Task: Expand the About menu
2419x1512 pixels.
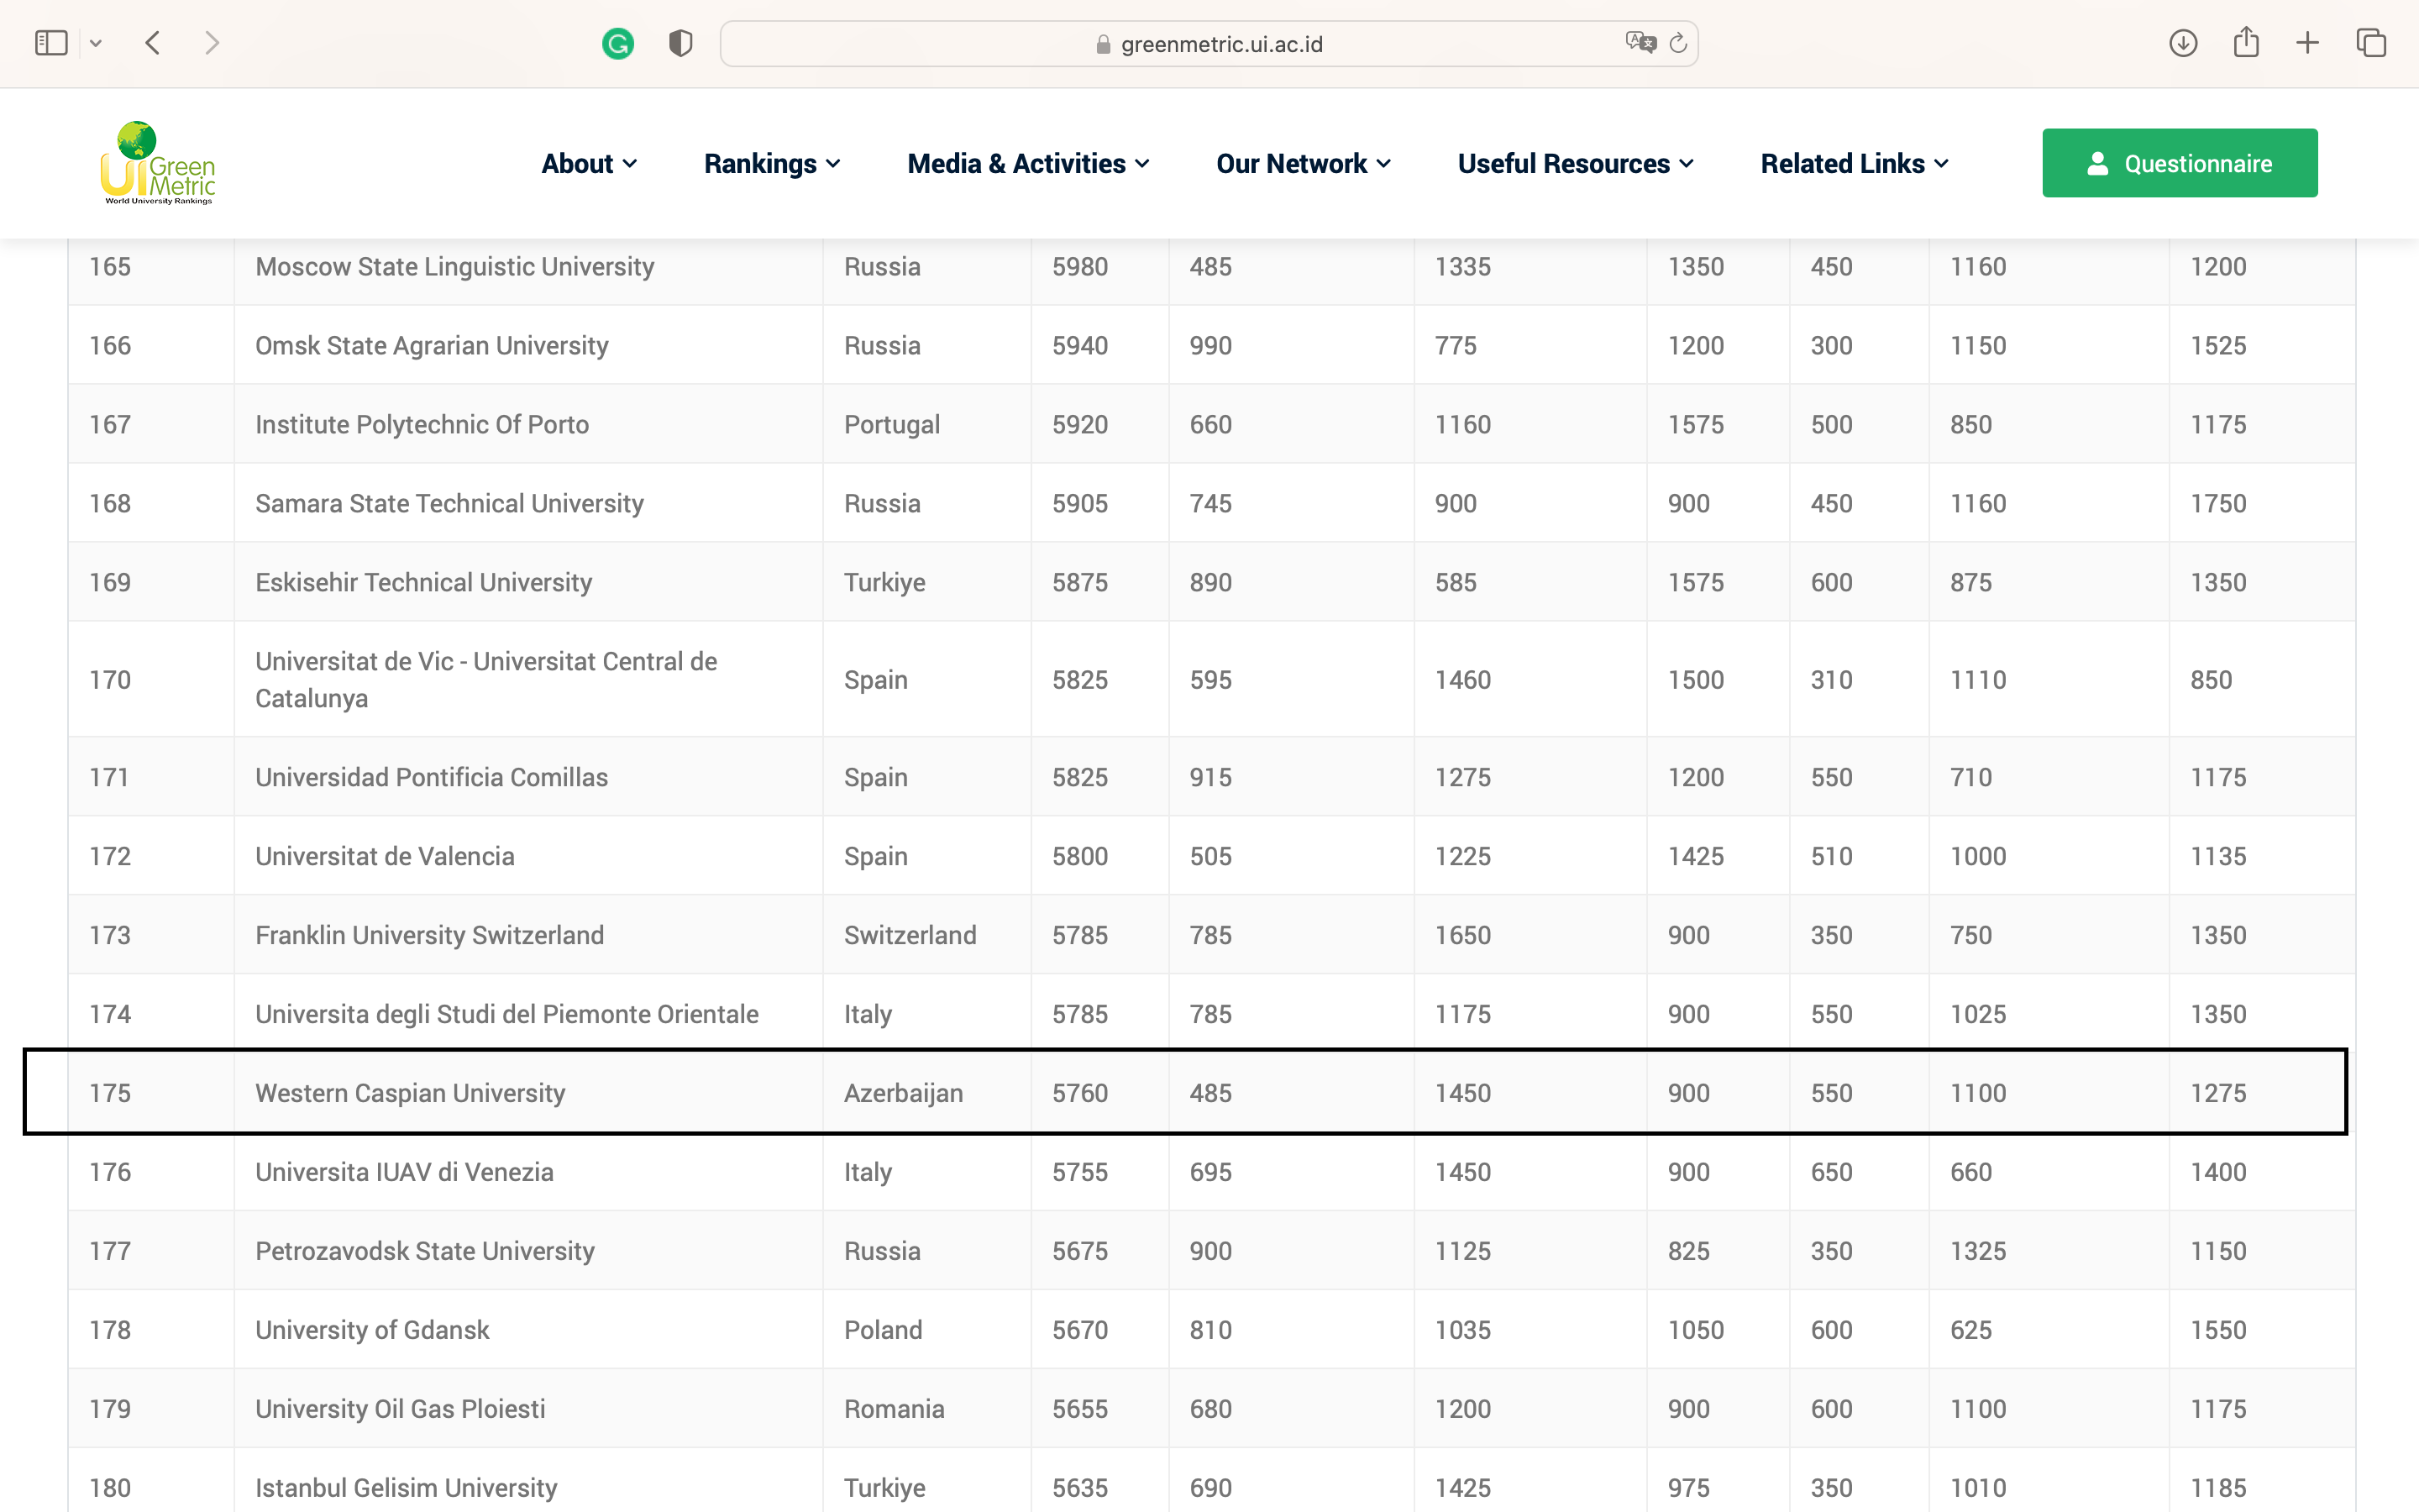Action: click(x=589, y=163)
